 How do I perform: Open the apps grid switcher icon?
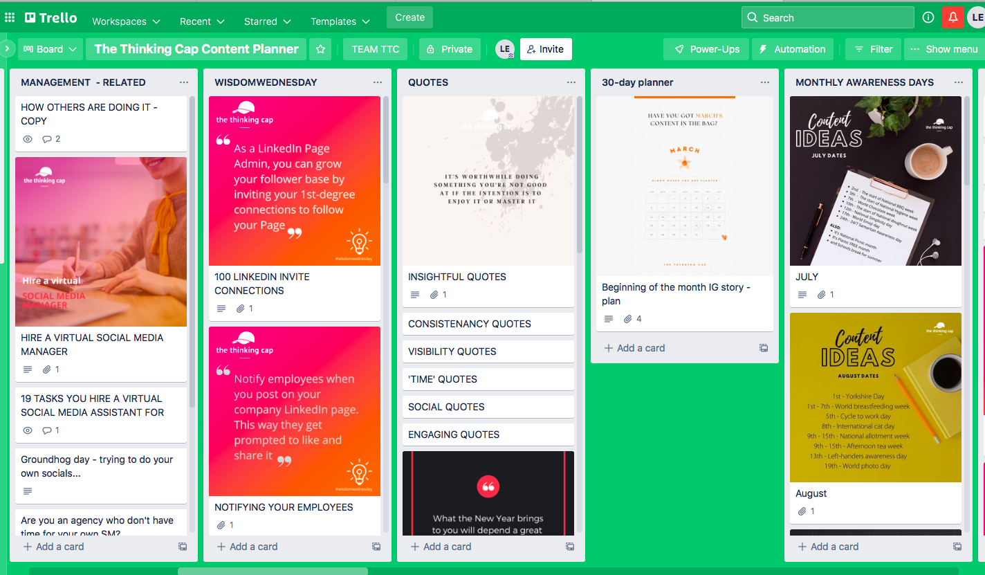click(x=10, y=18)
